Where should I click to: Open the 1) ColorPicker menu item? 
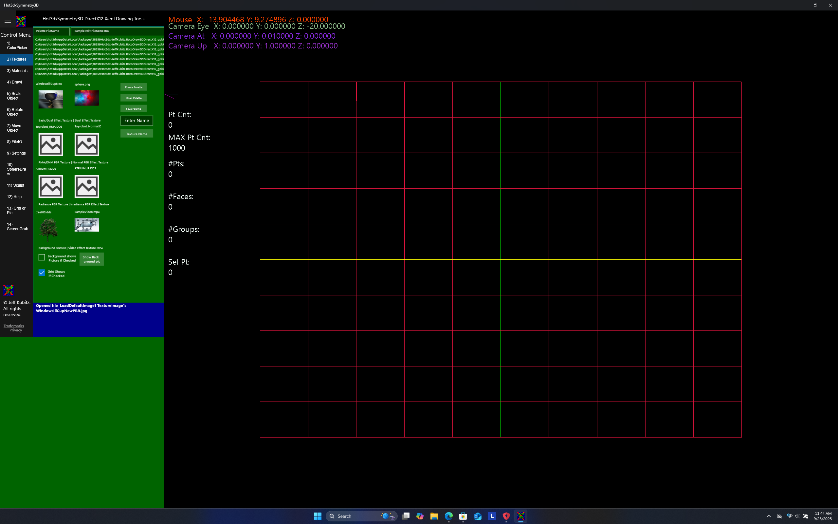17,46
